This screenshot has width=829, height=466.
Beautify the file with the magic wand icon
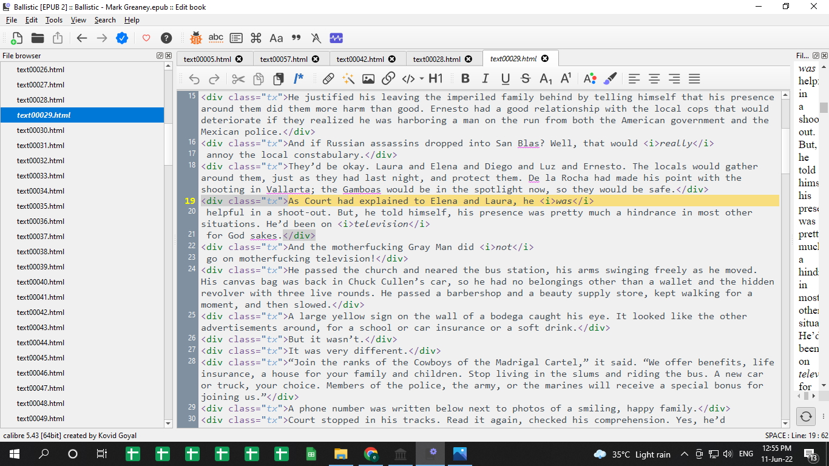click(348, 79)
